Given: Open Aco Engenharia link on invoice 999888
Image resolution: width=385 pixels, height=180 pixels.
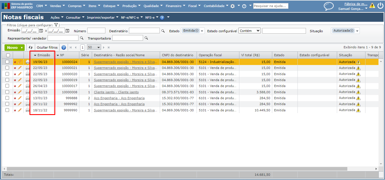Looking at the screenshot, I should coord(119,98).
